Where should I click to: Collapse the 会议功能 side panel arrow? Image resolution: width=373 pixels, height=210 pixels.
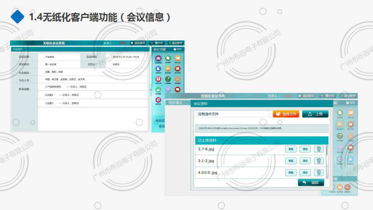point(150,90)
